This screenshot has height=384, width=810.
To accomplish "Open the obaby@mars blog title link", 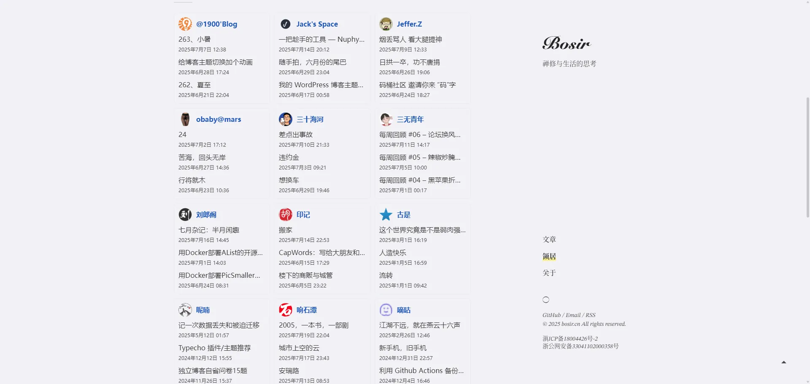I will [219, 119].
